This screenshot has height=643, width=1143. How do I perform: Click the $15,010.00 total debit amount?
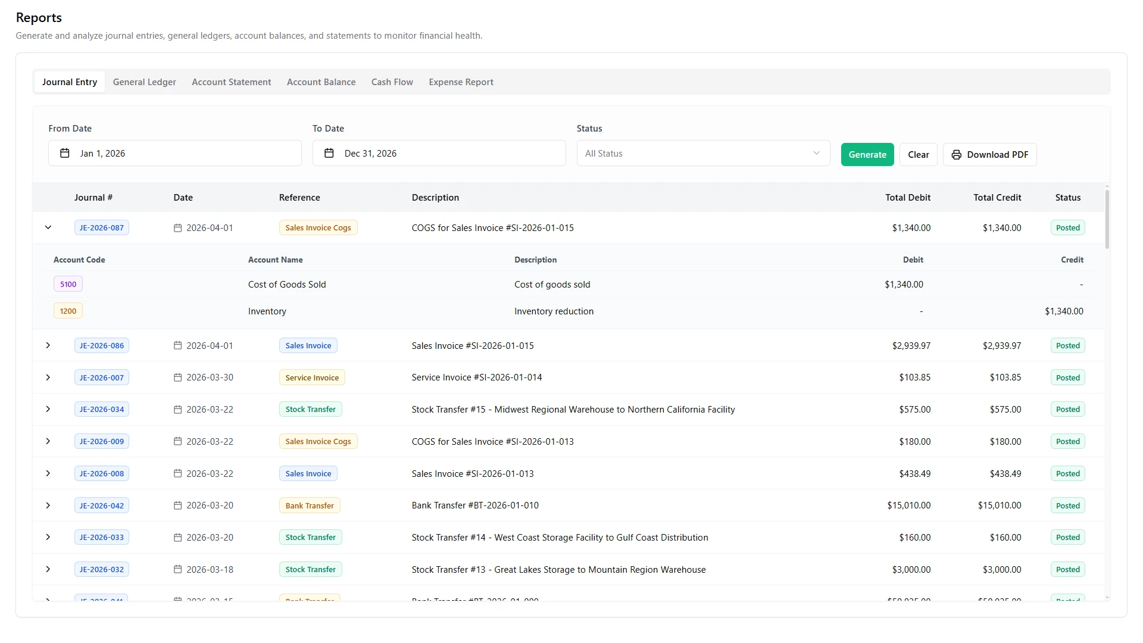pyautogui.click(x=908, y=505)
